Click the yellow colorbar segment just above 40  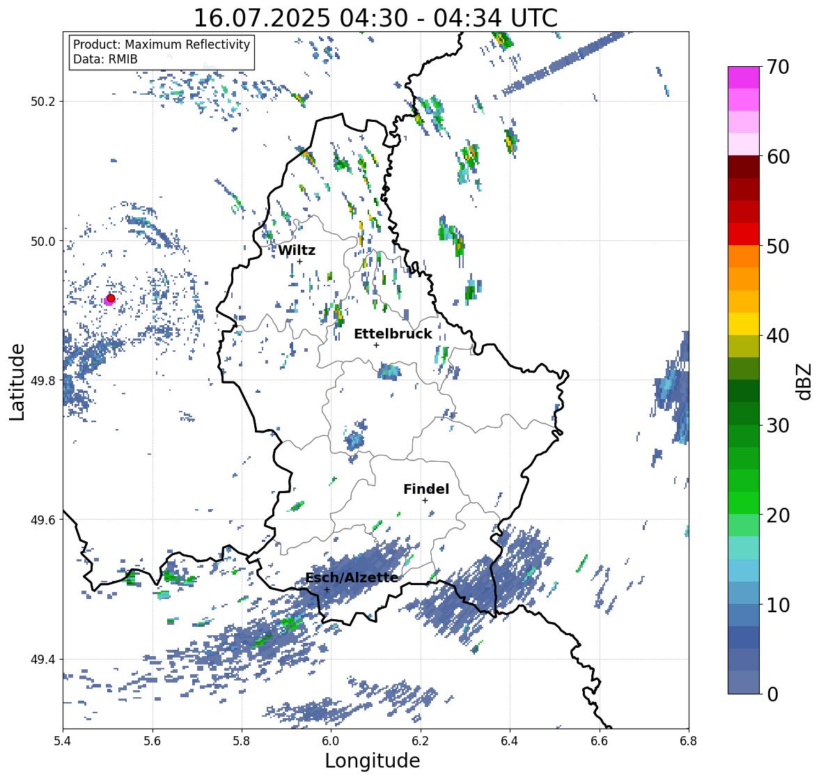click(744, 324)
